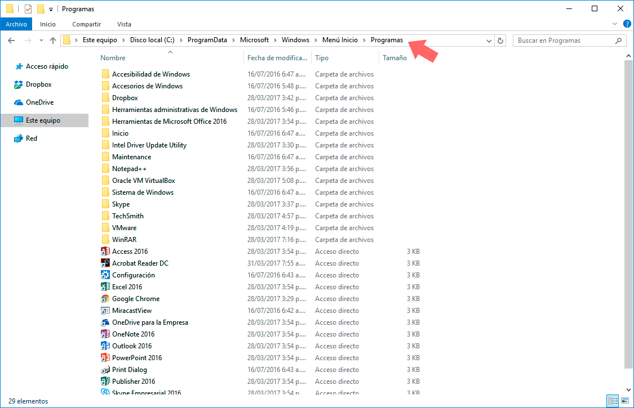
Task: Open the Vista ribbon tab
Action: [124, 24]
